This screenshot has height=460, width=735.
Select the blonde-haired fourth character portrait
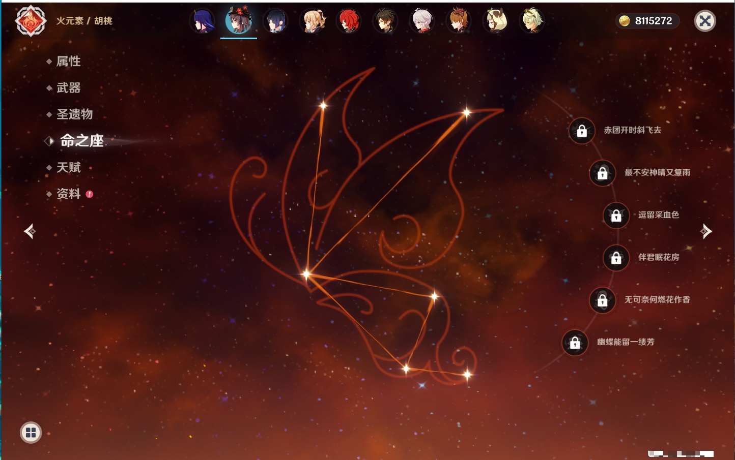click(313, 21)
